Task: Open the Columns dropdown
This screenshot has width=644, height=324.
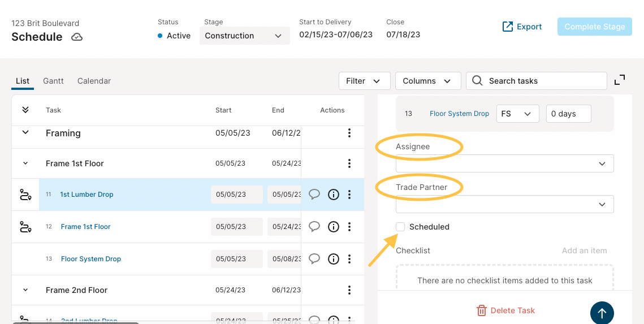Action: click(x=428, y=81)
